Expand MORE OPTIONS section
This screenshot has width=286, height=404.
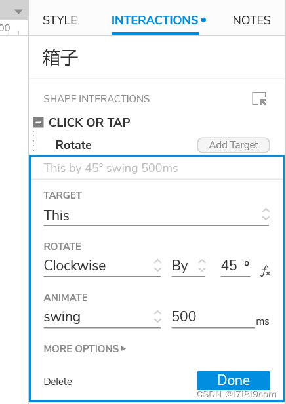click(x=85, y=349)
